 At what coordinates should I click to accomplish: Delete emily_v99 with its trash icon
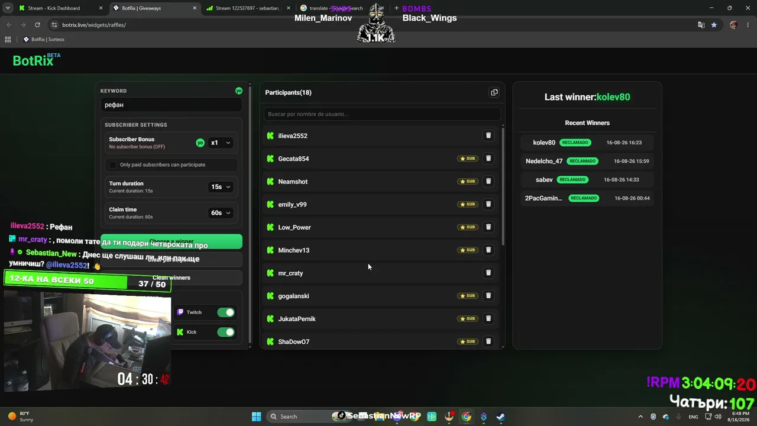coord(489,204)
